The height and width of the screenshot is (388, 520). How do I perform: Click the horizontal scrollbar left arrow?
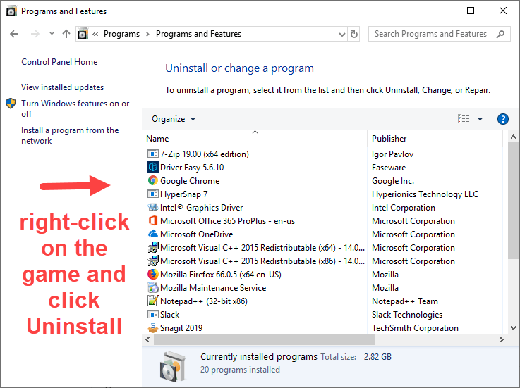click(x=147, y=339)
